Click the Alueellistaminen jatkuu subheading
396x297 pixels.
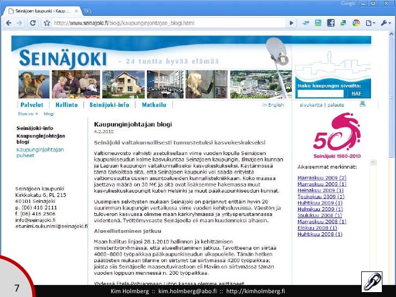[x=127, y=231]
